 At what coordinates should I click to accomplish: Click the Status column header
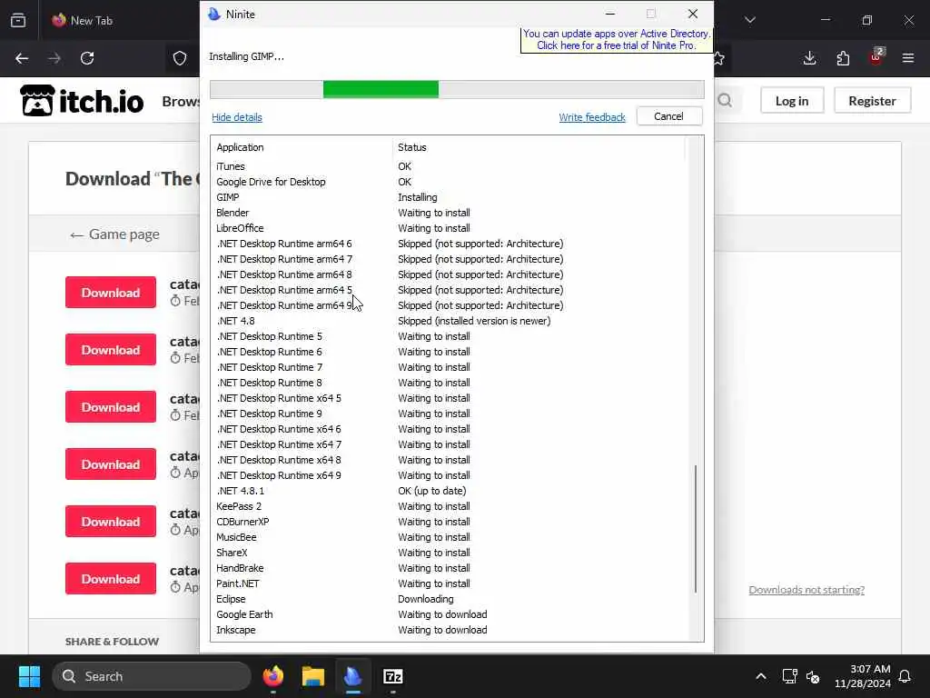[539, 147]
